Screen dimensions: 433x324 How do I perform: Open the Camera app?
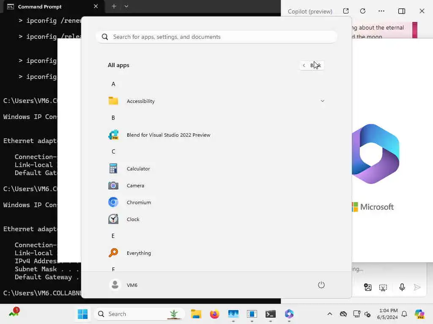[216, 186]
